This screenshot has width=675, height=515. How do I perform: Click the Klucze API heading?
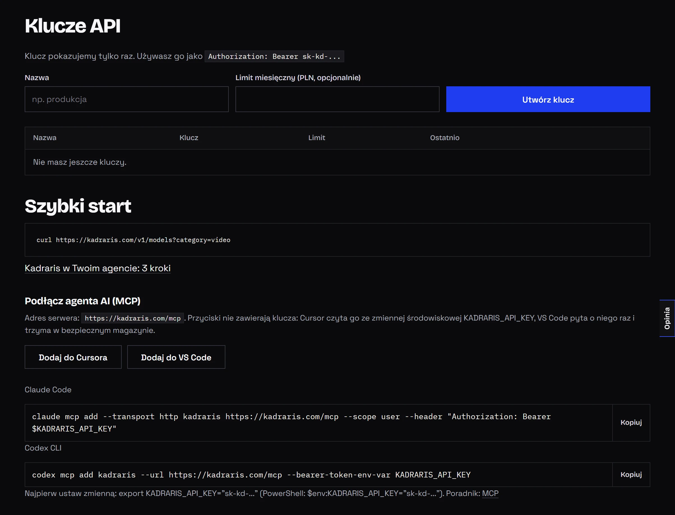[73, 26]
